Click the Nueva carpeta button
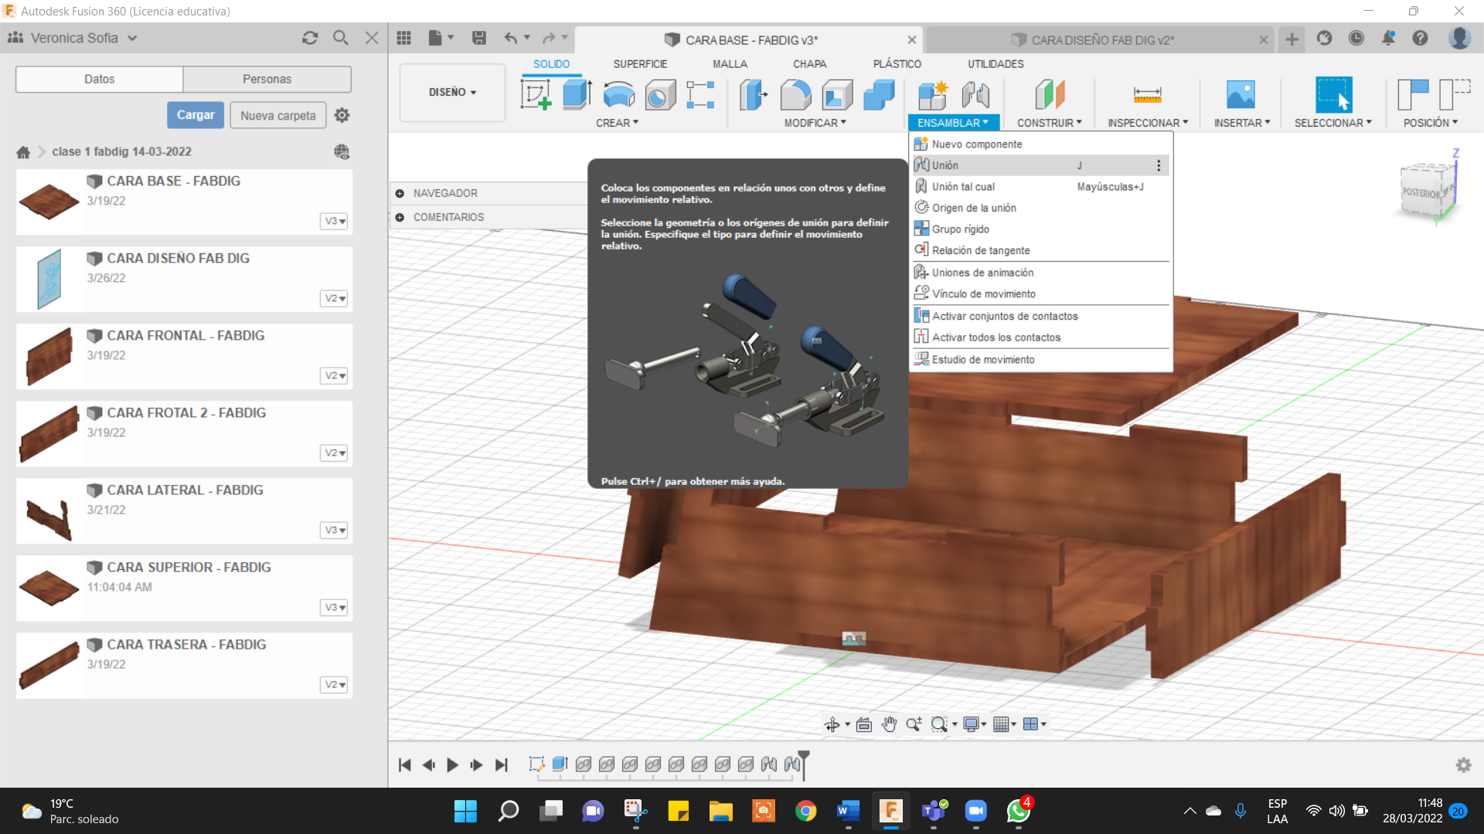This screenshot has height=834, width=1484. 278,116
